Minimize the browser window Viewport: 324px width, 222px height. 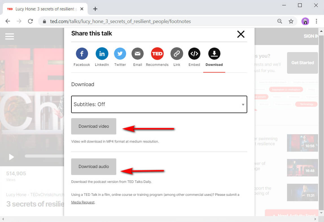pos(284,5)
